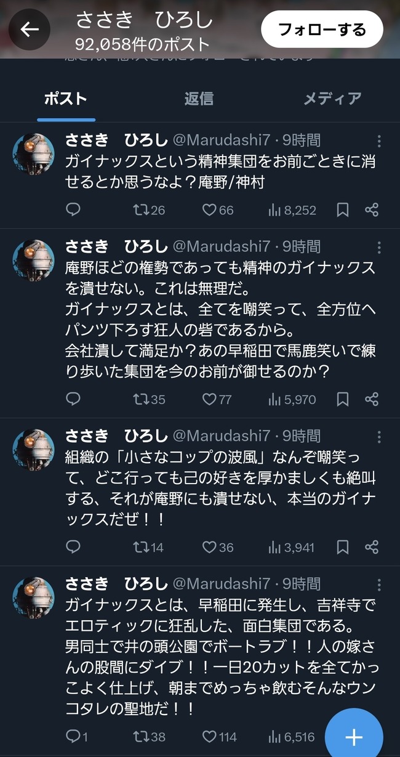This screenshot has height=757, width=400.
Task: Like the post with 77 likes
Action: [x=211, y=399]
